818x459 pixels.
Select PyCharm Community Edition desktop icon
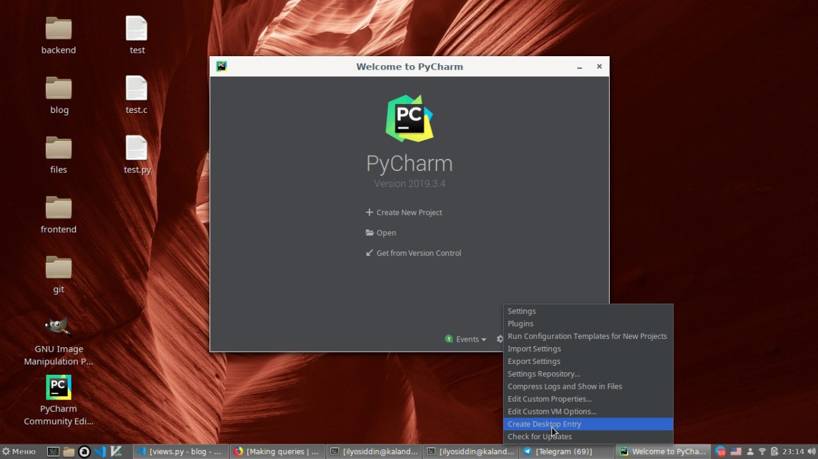[x=59, y=400]
